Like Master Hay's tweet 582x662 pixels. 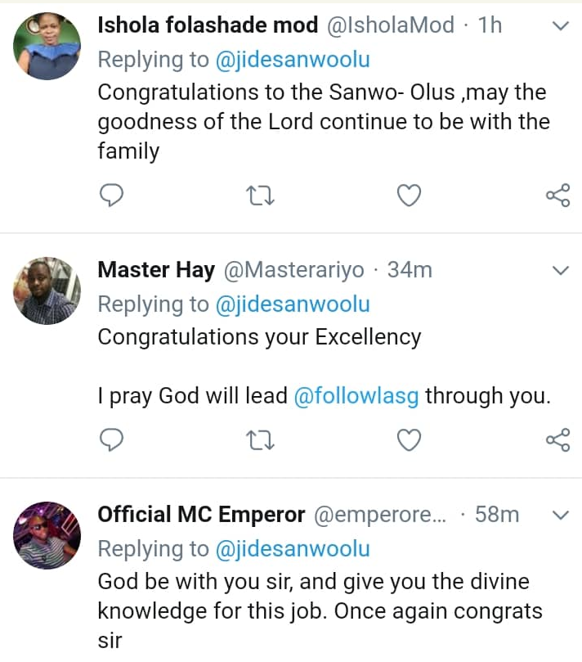(409, 440)
